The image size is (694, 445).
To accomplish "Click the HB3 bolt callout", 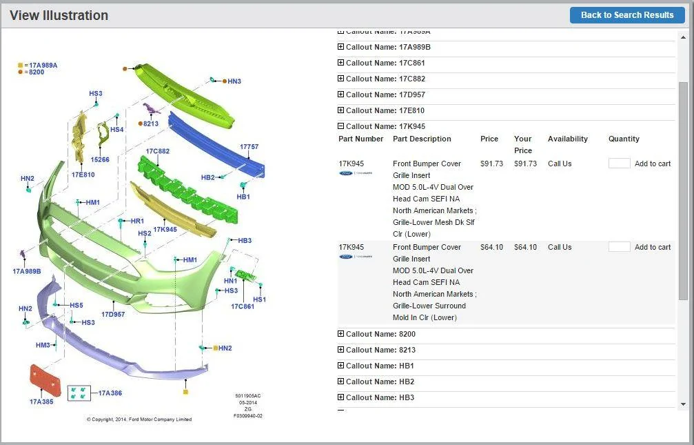I will point(245,240).
